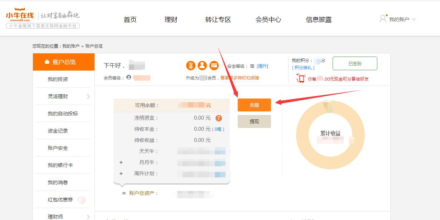Click the 已签到 check-in button
This screenshot has height=220, width=440.
point(355,63)
